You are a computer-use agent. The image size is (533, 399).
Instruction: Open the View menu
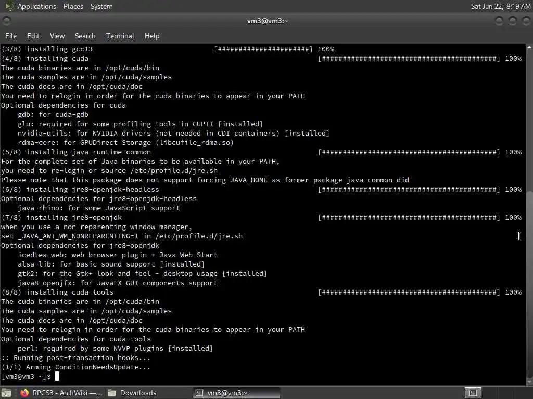pos(57,36)
